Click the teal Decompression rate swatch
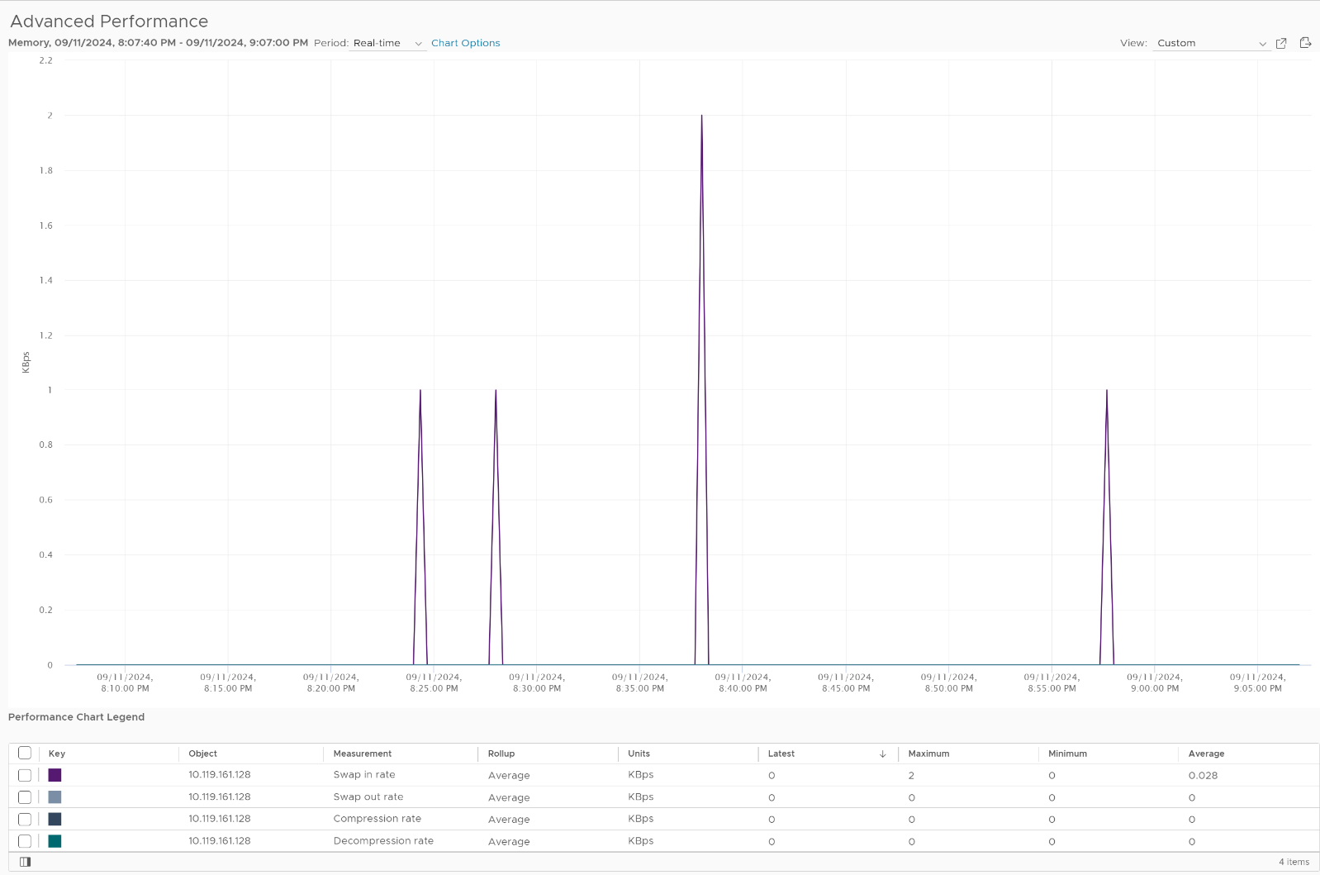Viewport: 1320px width, 875px height. tap(55, 841)
